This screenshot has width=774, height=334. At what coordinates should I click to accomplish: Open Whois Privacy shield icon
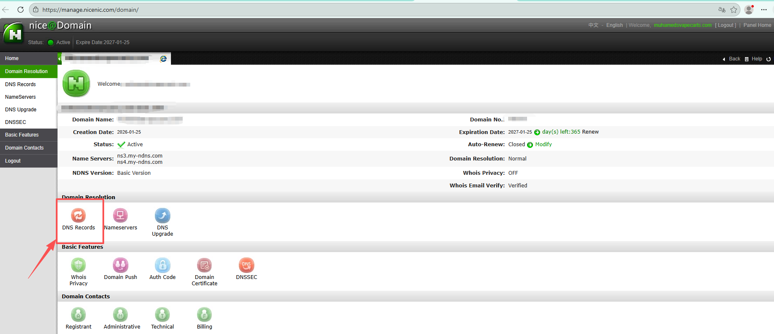(78, 265)
